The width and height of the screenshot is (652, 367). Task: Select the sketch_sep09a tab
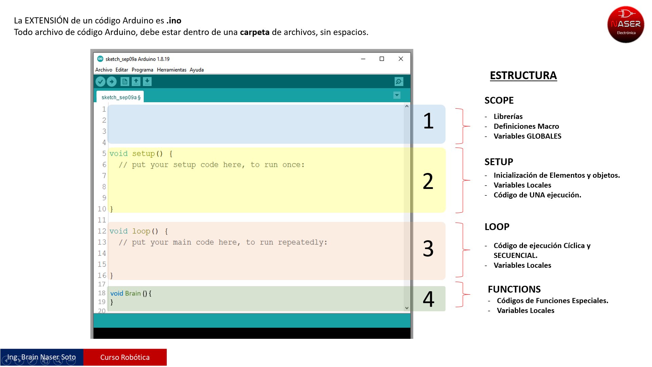click(120, 97)
